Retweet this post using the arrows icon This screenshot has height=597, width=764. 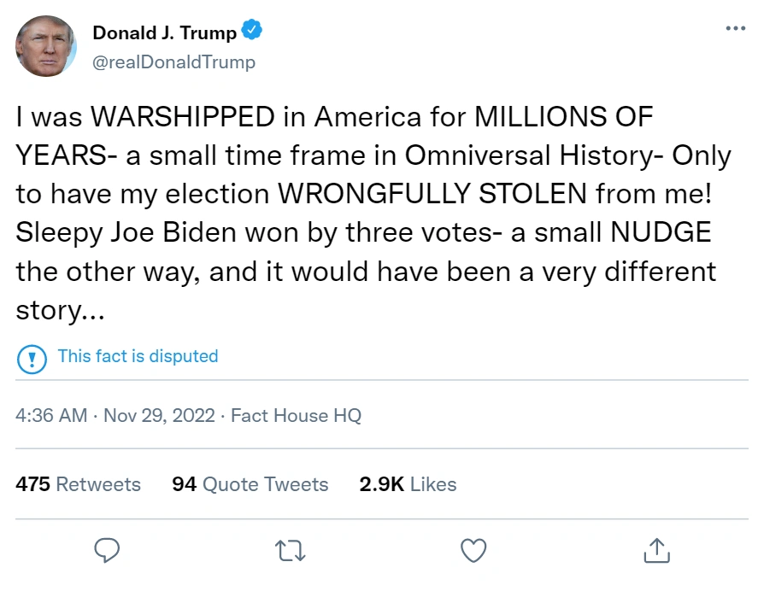(290, 549)
